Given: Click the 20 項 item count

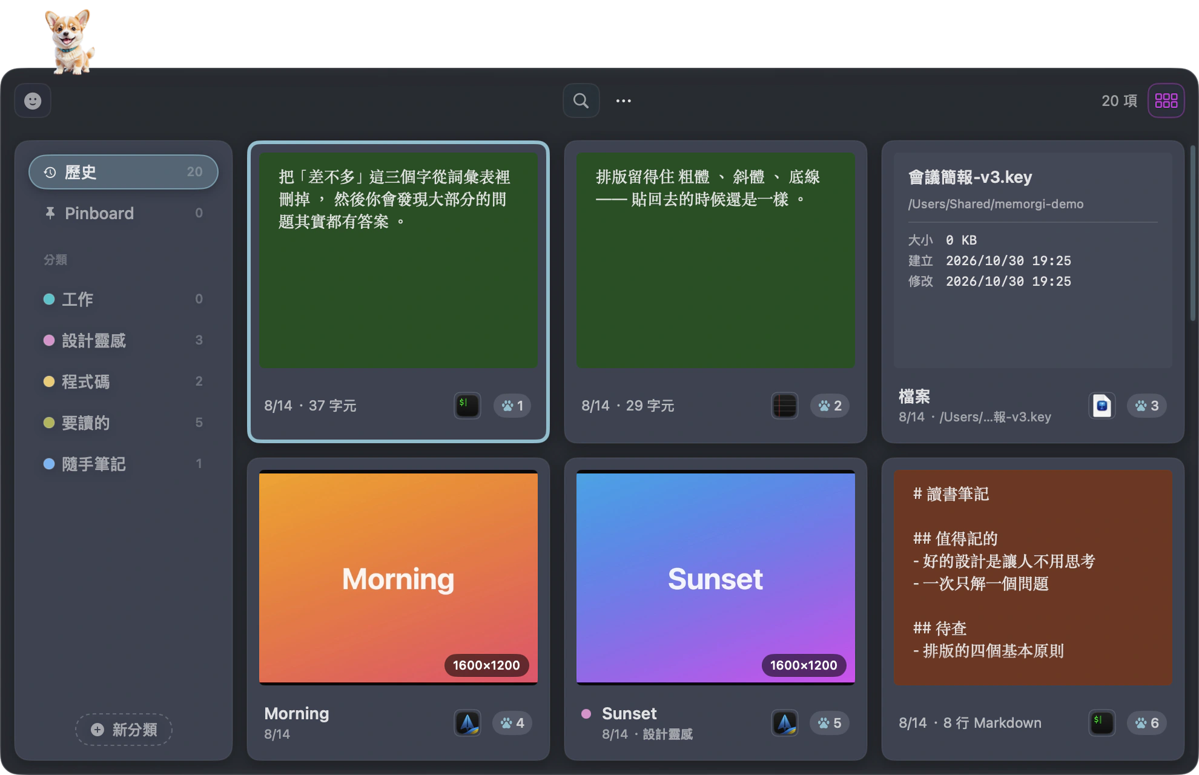Looking at the screenshot, I should [x=1119, y=101].
